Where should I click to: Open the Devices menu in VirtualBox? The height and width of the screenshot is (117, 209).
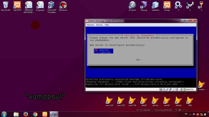[99, 25]
